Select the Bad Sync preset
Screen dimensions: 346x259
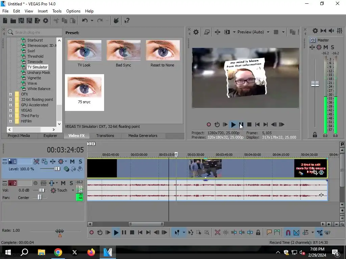pos(123,54)
